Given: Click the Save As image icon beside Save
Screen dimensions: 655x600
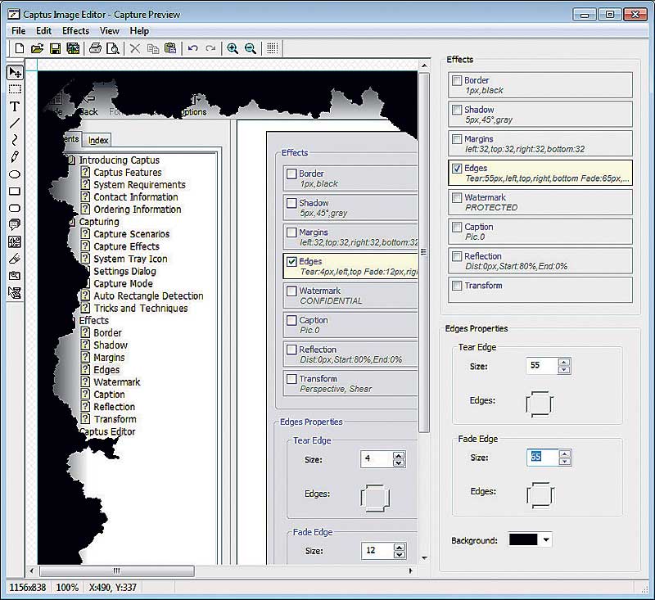Looking at the screenshot, I should (x=73, y=48).
